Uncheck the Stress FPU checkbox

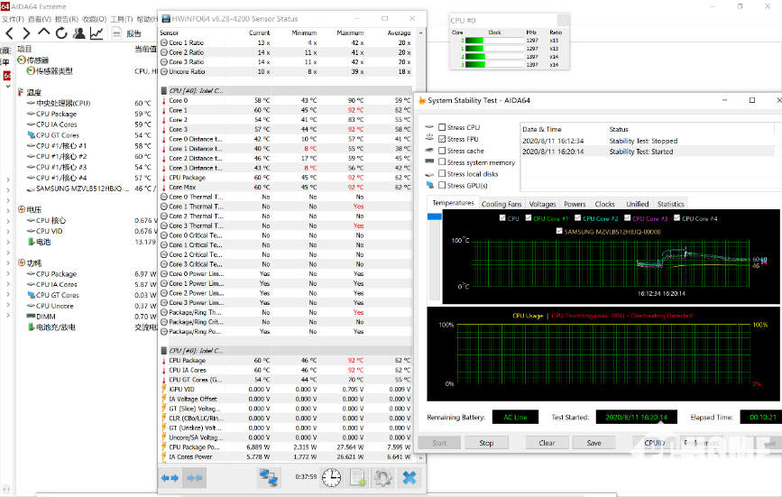point(442,139)
